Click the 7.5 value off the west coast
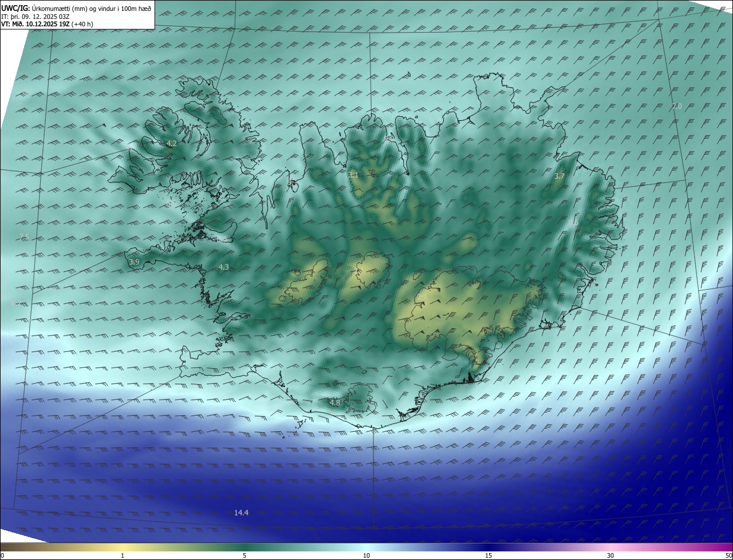The image size is (733, 560). point(23,237)
